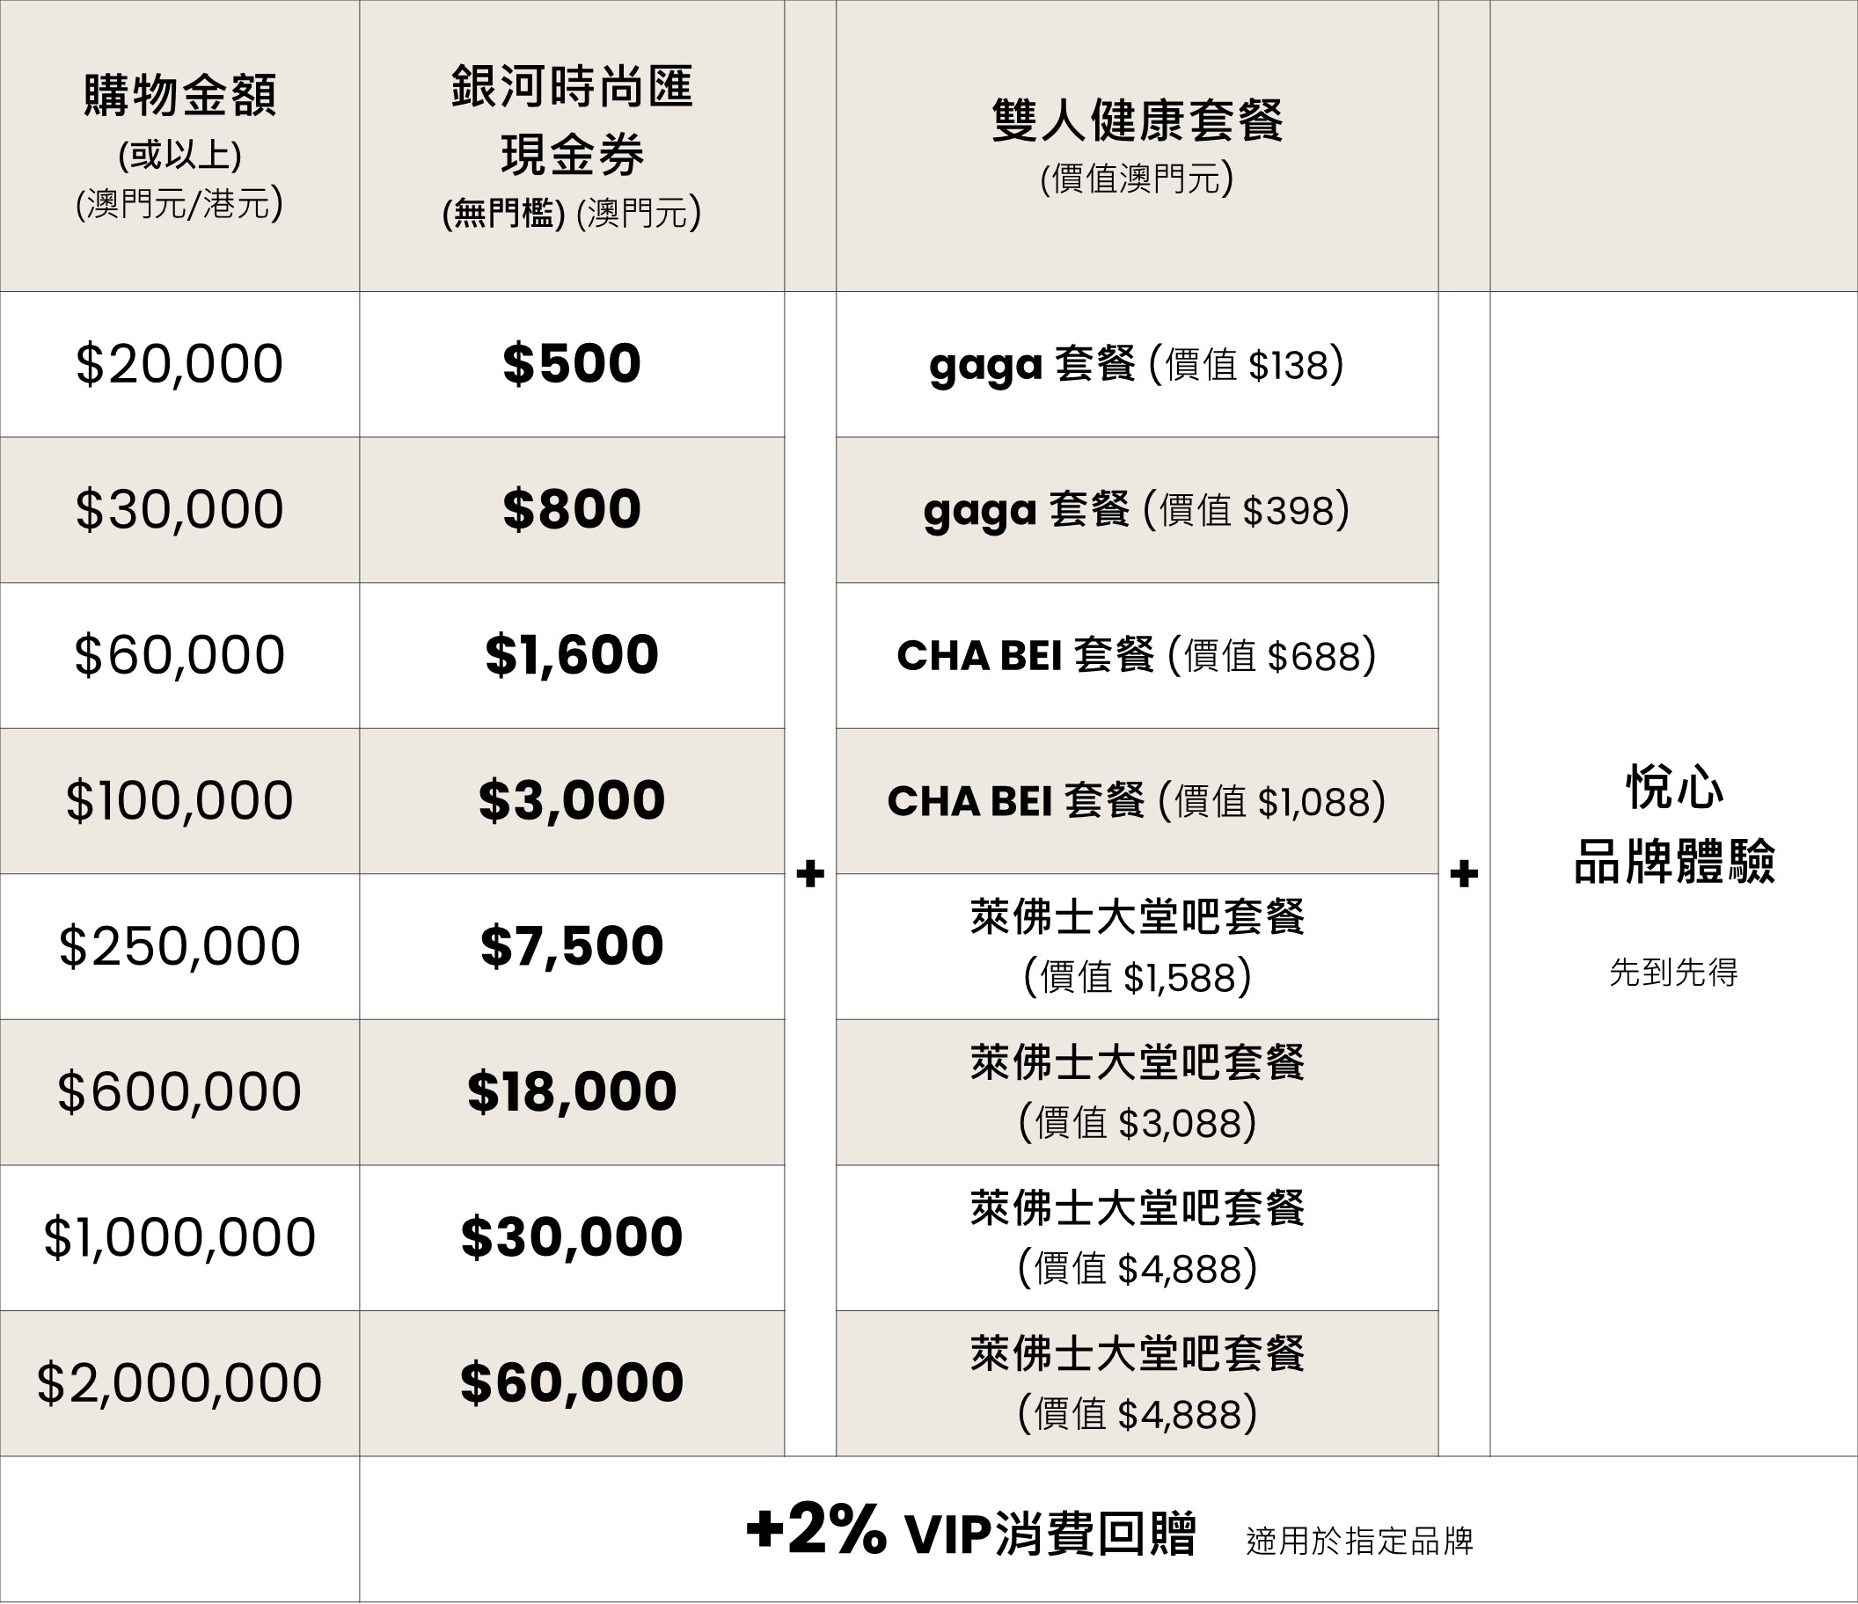Click the plus sign after the cash voucher column
This screenshot has height=1604, width=1858.
coord(809,873)
